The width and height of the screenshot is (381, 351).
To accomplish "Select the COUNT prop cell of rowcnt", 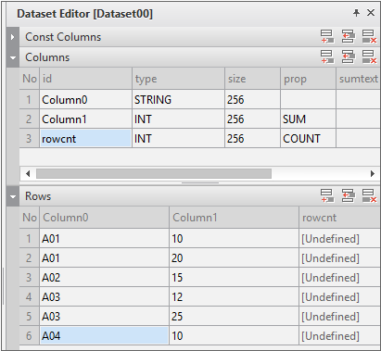I will coord(308,138).
